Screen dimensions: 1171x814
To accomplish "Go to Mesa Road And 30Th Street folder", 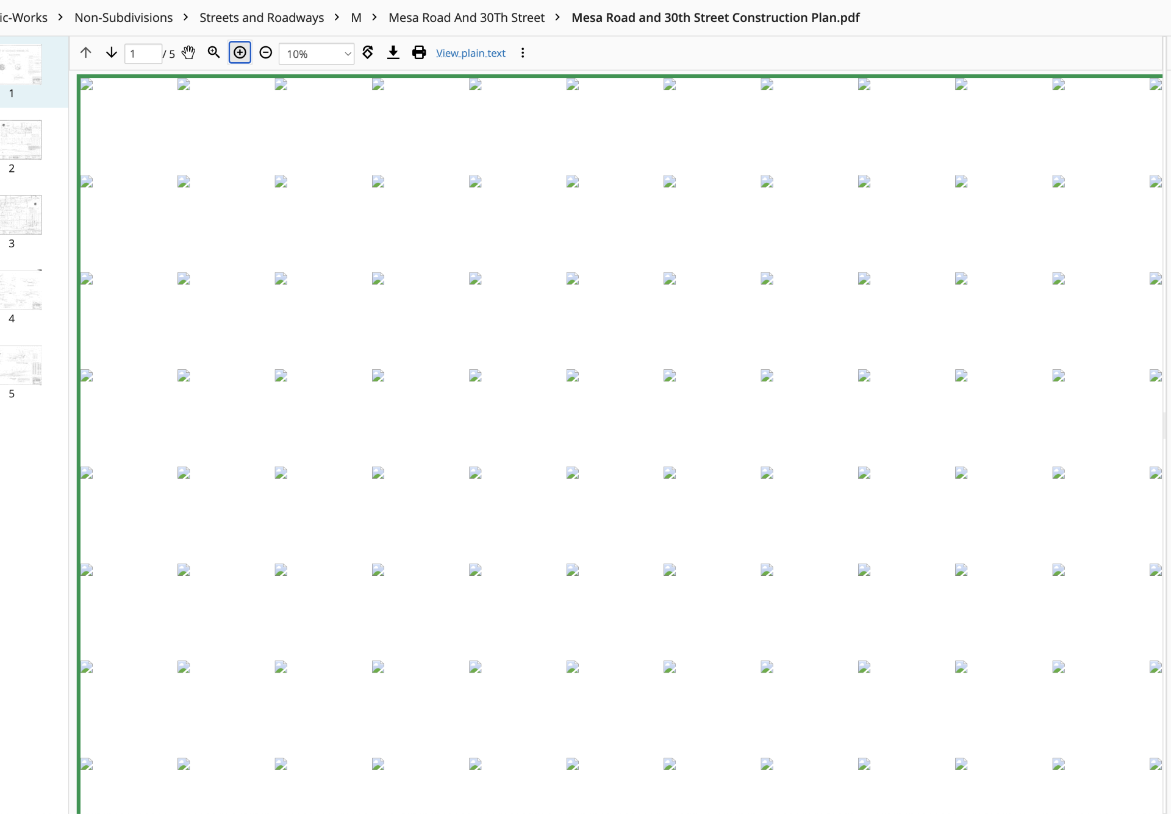I will coord(466,18).
